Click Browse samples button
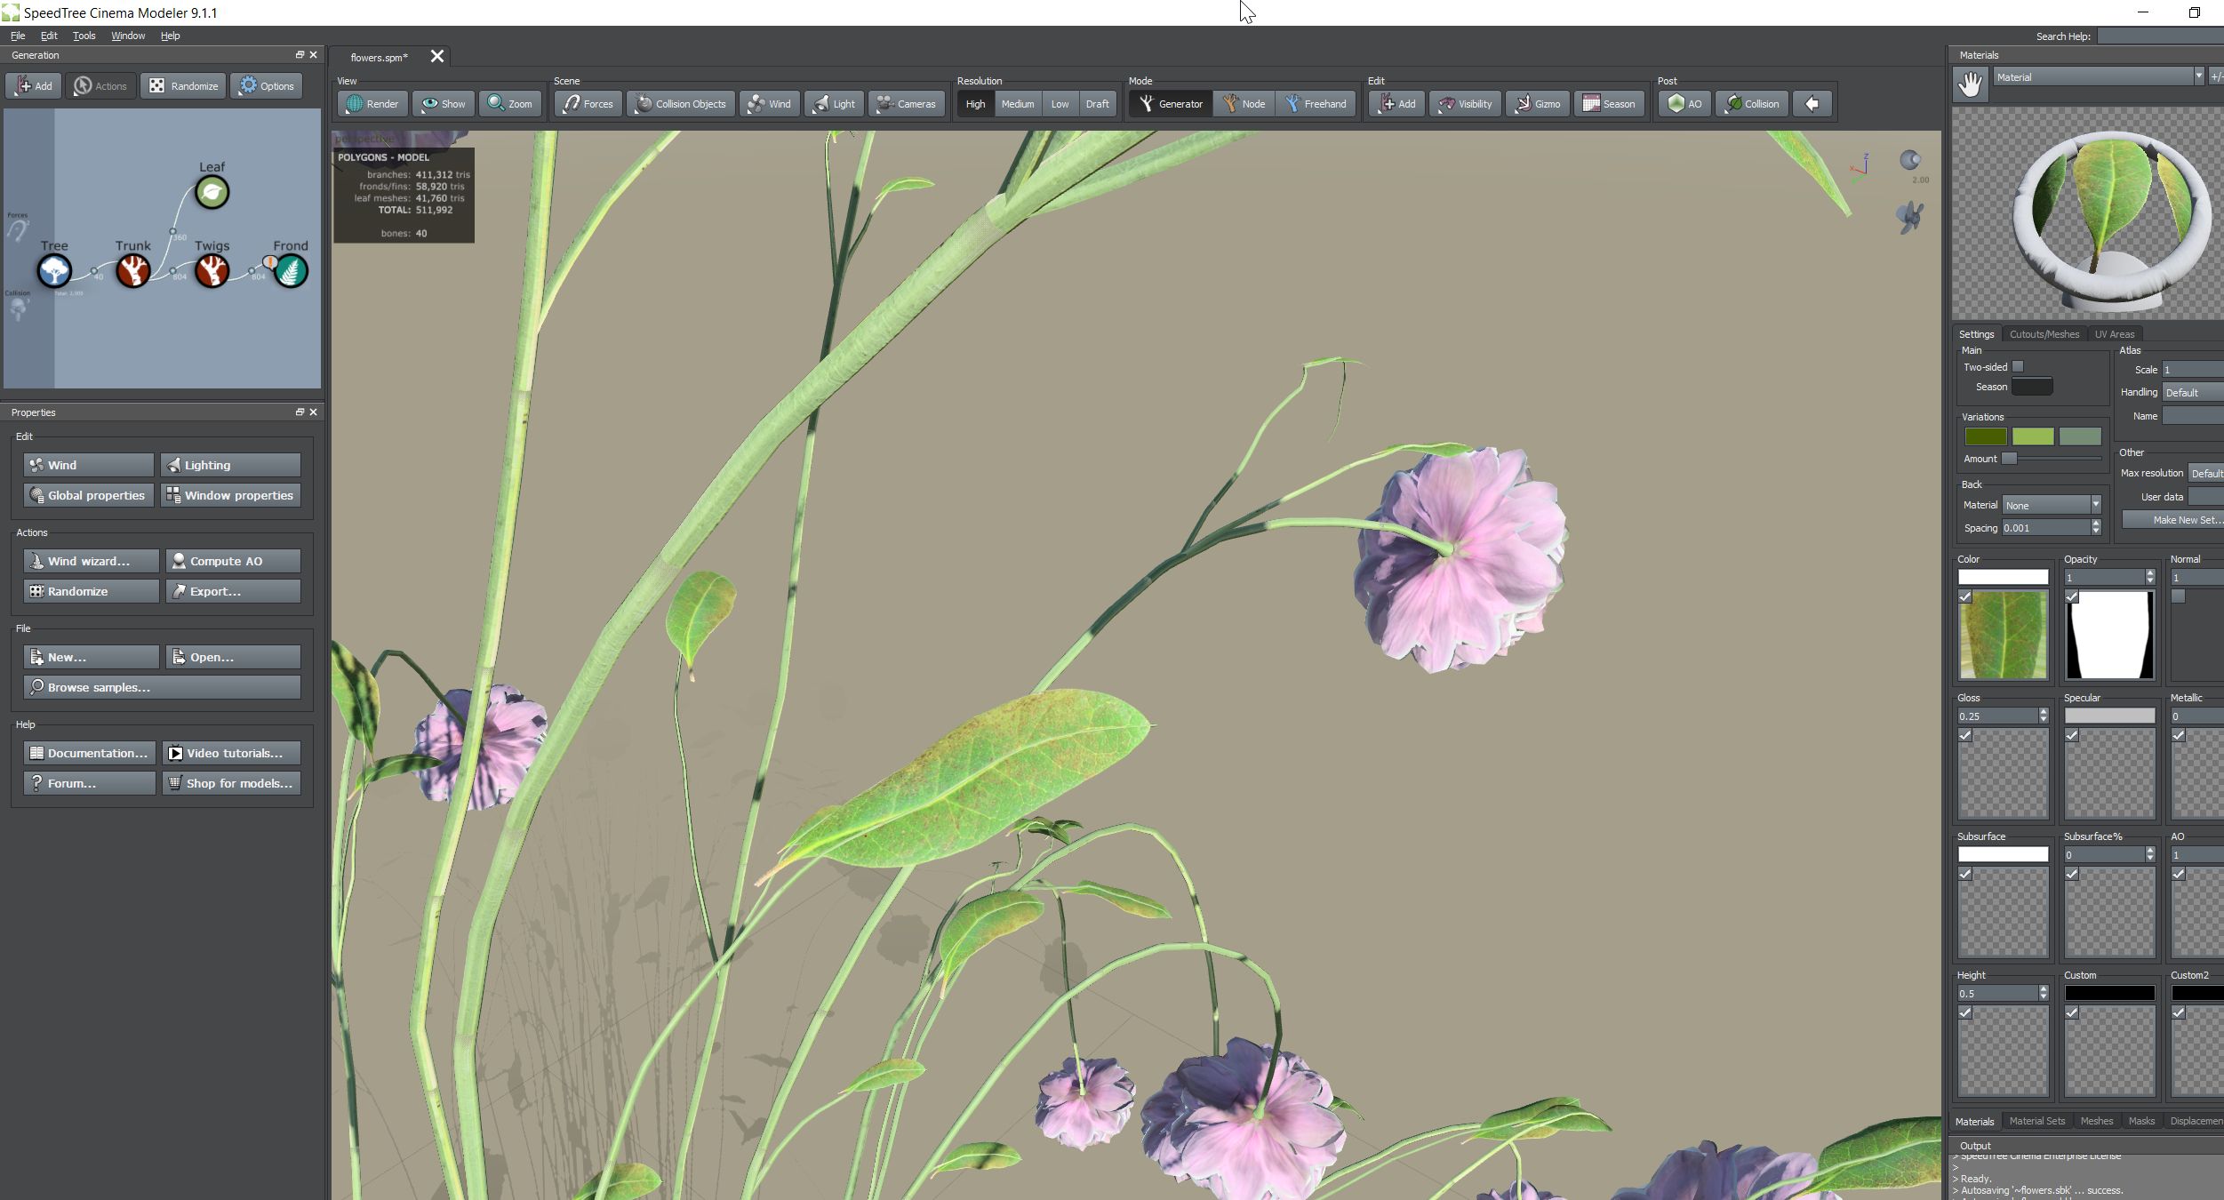2224x1200 pixels. (x=162, y=687)
